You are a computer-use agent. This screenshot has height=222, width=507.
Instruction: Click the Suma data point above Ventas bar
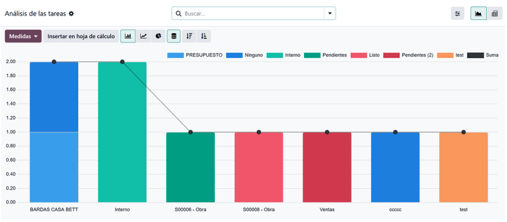point(327,132)
